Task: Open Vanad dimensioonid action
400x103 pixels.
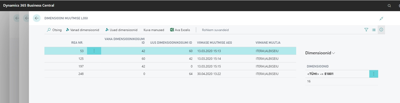Action: tap(83, 30)
